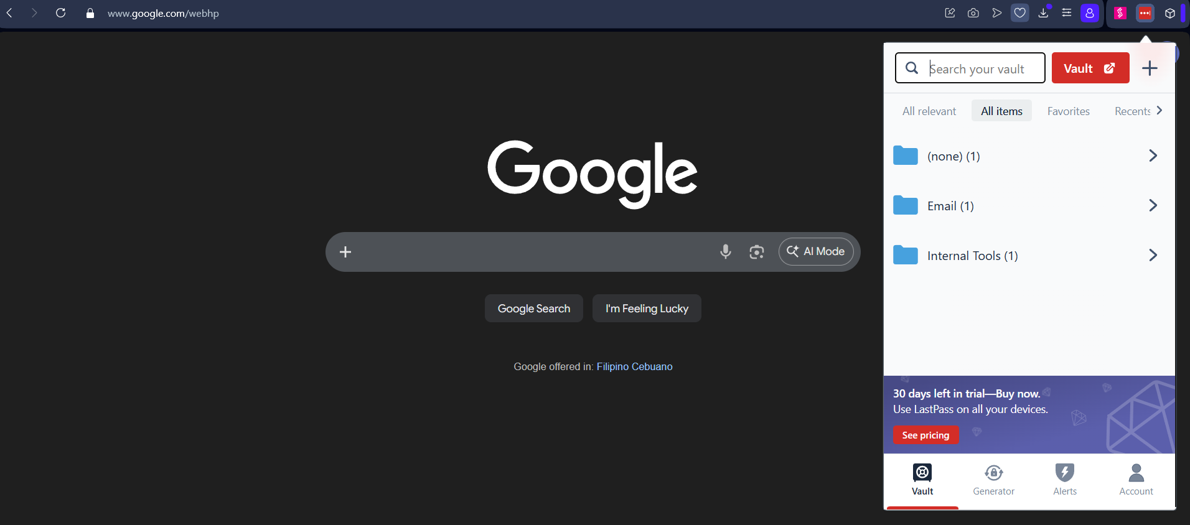Click the vault search magnifier icon
1190x525 pixels.
point(912,68)
